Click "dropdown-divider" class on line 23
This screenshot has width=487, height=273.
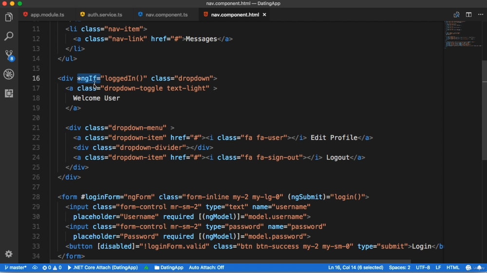click(x=151, y=147)
